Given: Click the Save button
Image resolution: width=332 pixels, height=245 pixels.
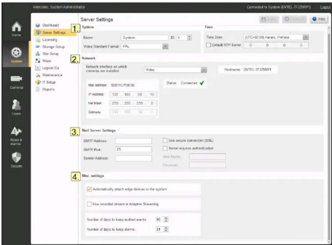Looking at the screenshot, I should click(x=269, y=19).
